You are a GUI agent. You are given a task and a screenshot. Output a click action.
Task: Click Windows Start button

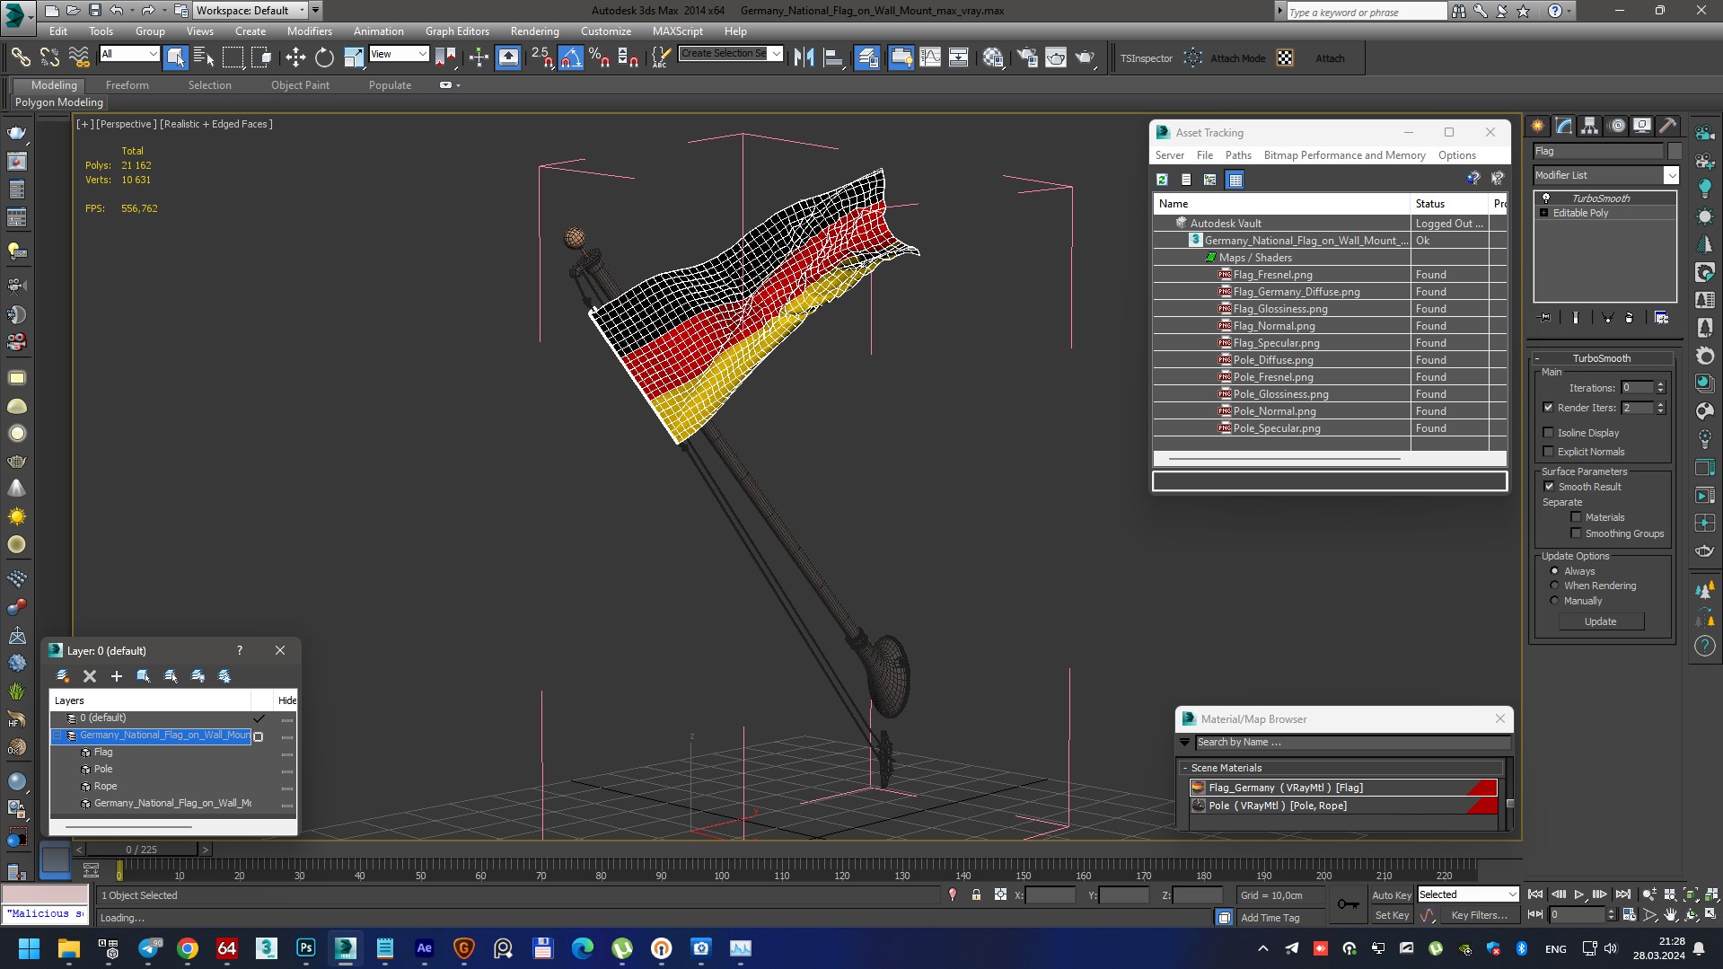pyautogui.click(x=29, y=948)
